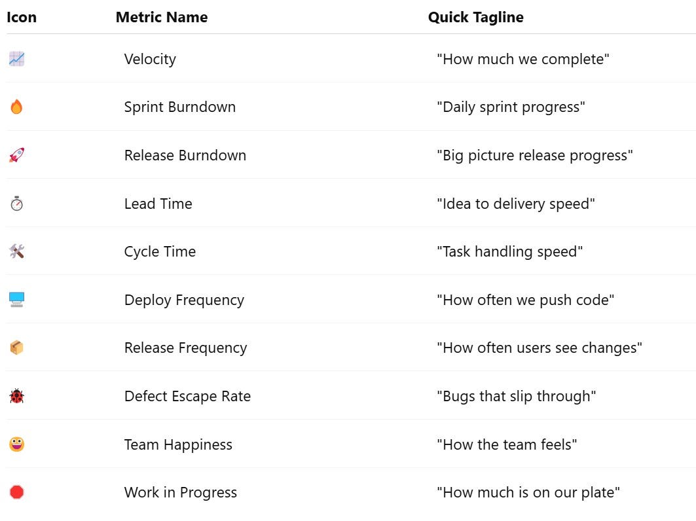Click the hammer and wrench Cycle Time icon
The height and width of the screenshot is (521, 696).
tap(17, 251)
